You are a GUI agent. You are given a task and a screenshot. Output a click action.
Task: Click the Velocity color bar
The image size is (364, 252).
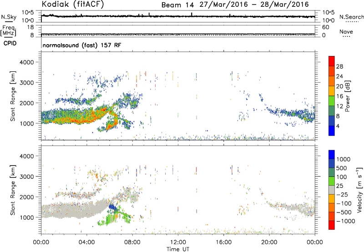(332, 190)
